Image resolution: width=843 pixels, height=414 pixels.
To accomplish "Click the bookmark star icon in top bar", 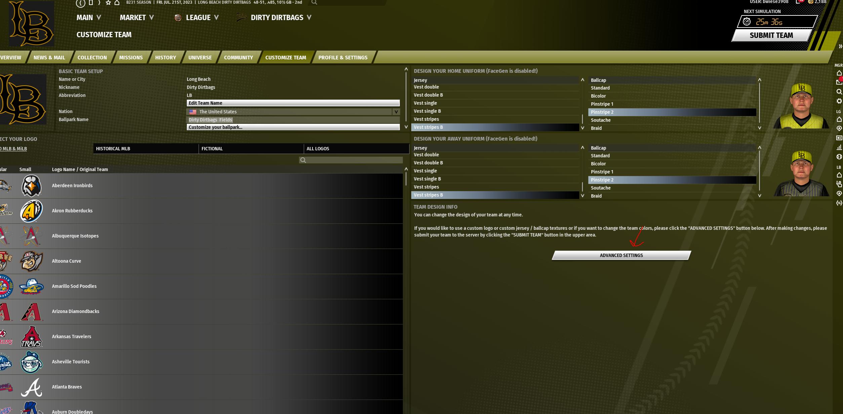I will click(x=108, y=3).
